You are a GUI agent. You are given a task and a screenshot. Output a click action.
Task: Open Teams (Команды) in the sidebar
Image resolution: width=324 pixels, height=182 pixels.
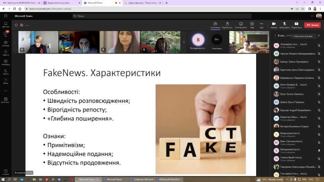coord(6,43)
